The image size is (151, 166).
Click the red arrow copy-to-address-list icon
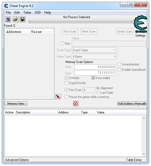58,97
